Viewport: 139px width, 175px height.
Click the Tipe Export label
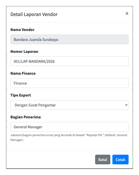[x=21, y=95]
